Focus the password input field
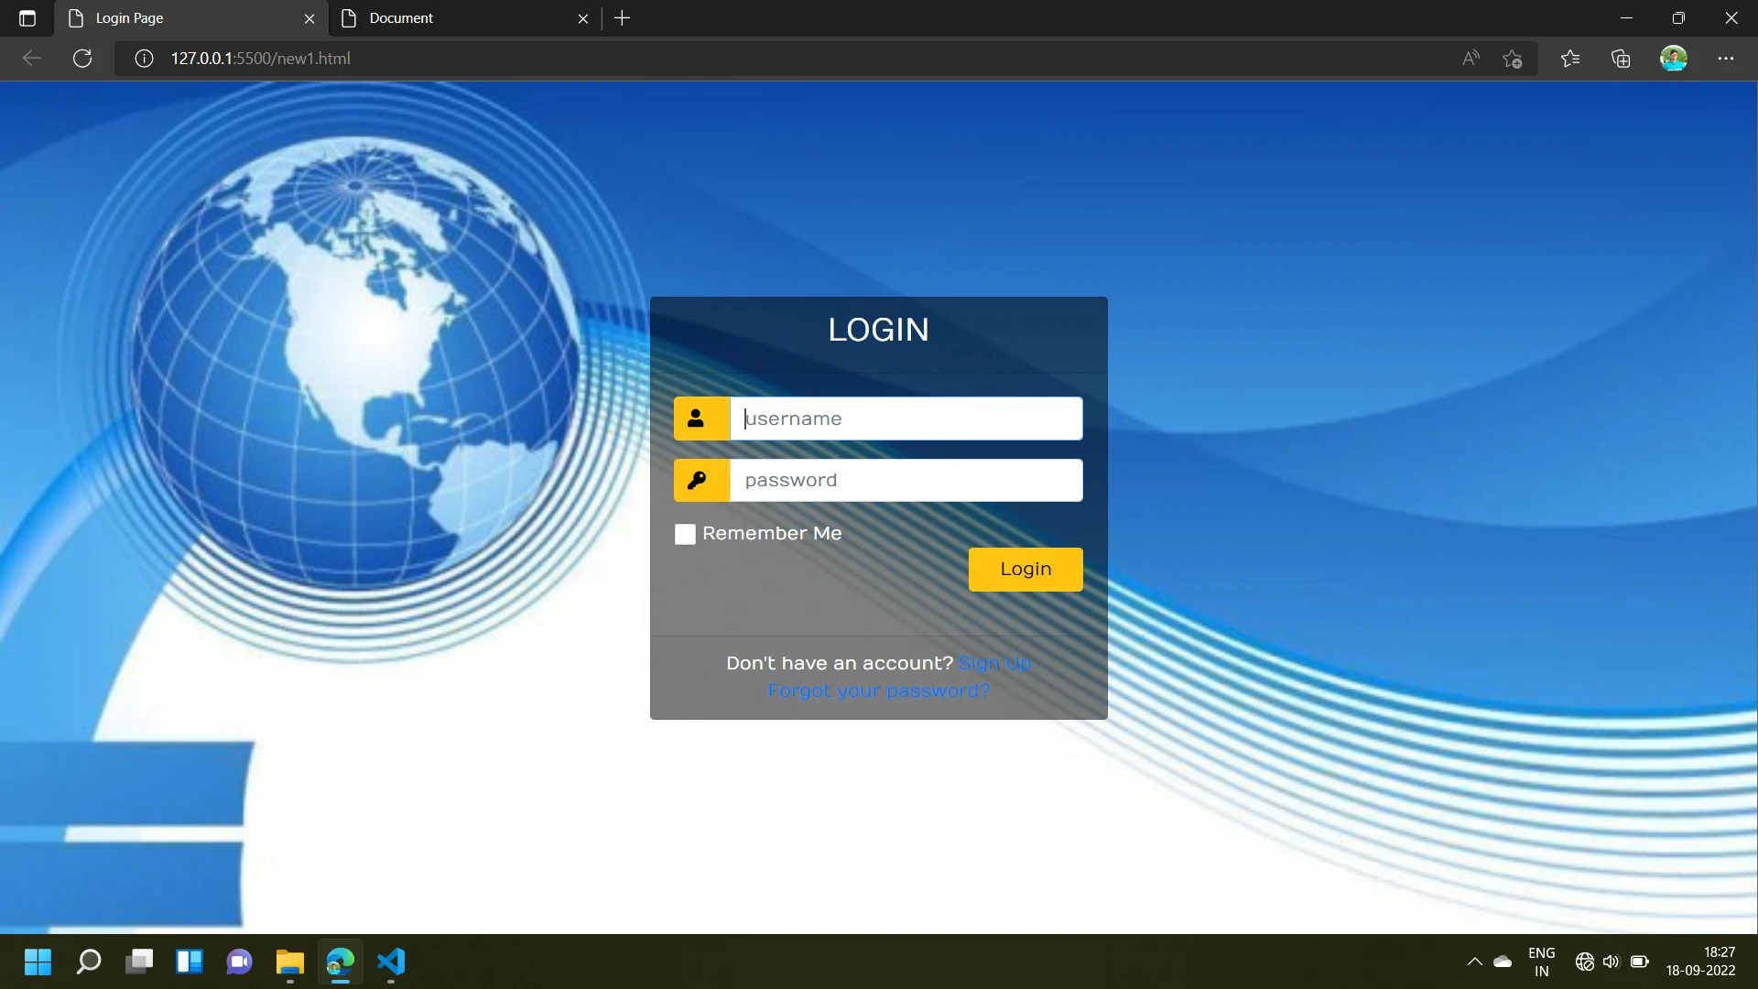 pos(906,480)
